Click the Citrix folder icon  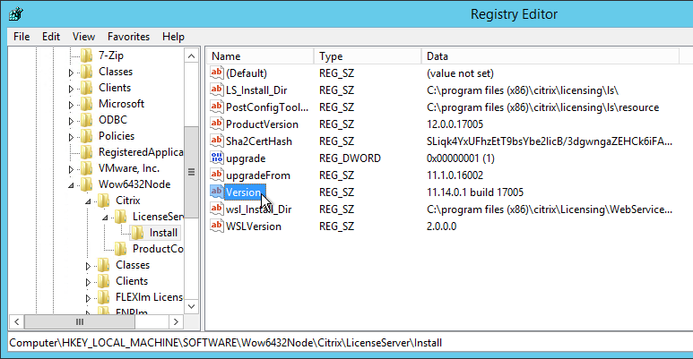click(x=104, y=201)
